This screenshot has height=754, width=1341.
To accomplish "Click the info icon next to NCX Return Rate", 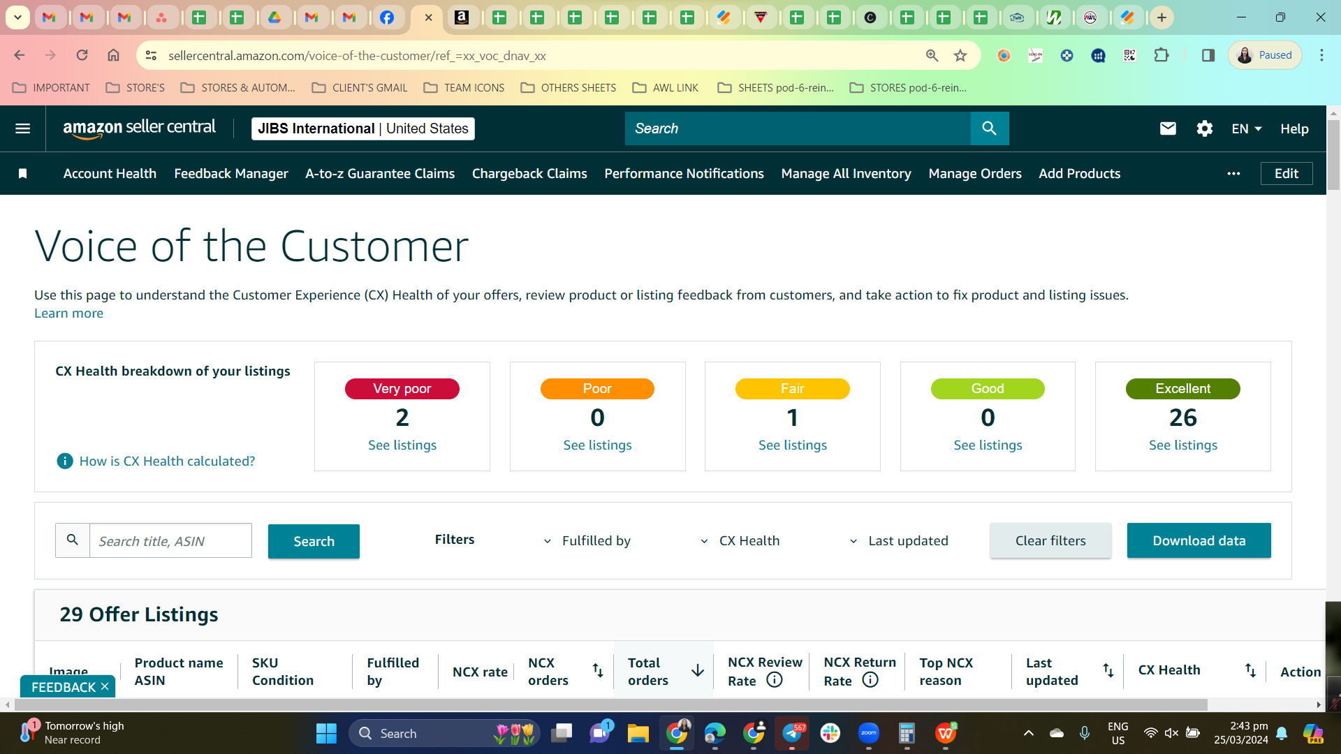I will (x=870, y=680).
